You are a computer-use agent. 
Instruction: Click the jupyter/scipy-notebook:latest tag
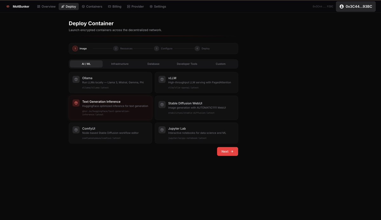point(187,138)
